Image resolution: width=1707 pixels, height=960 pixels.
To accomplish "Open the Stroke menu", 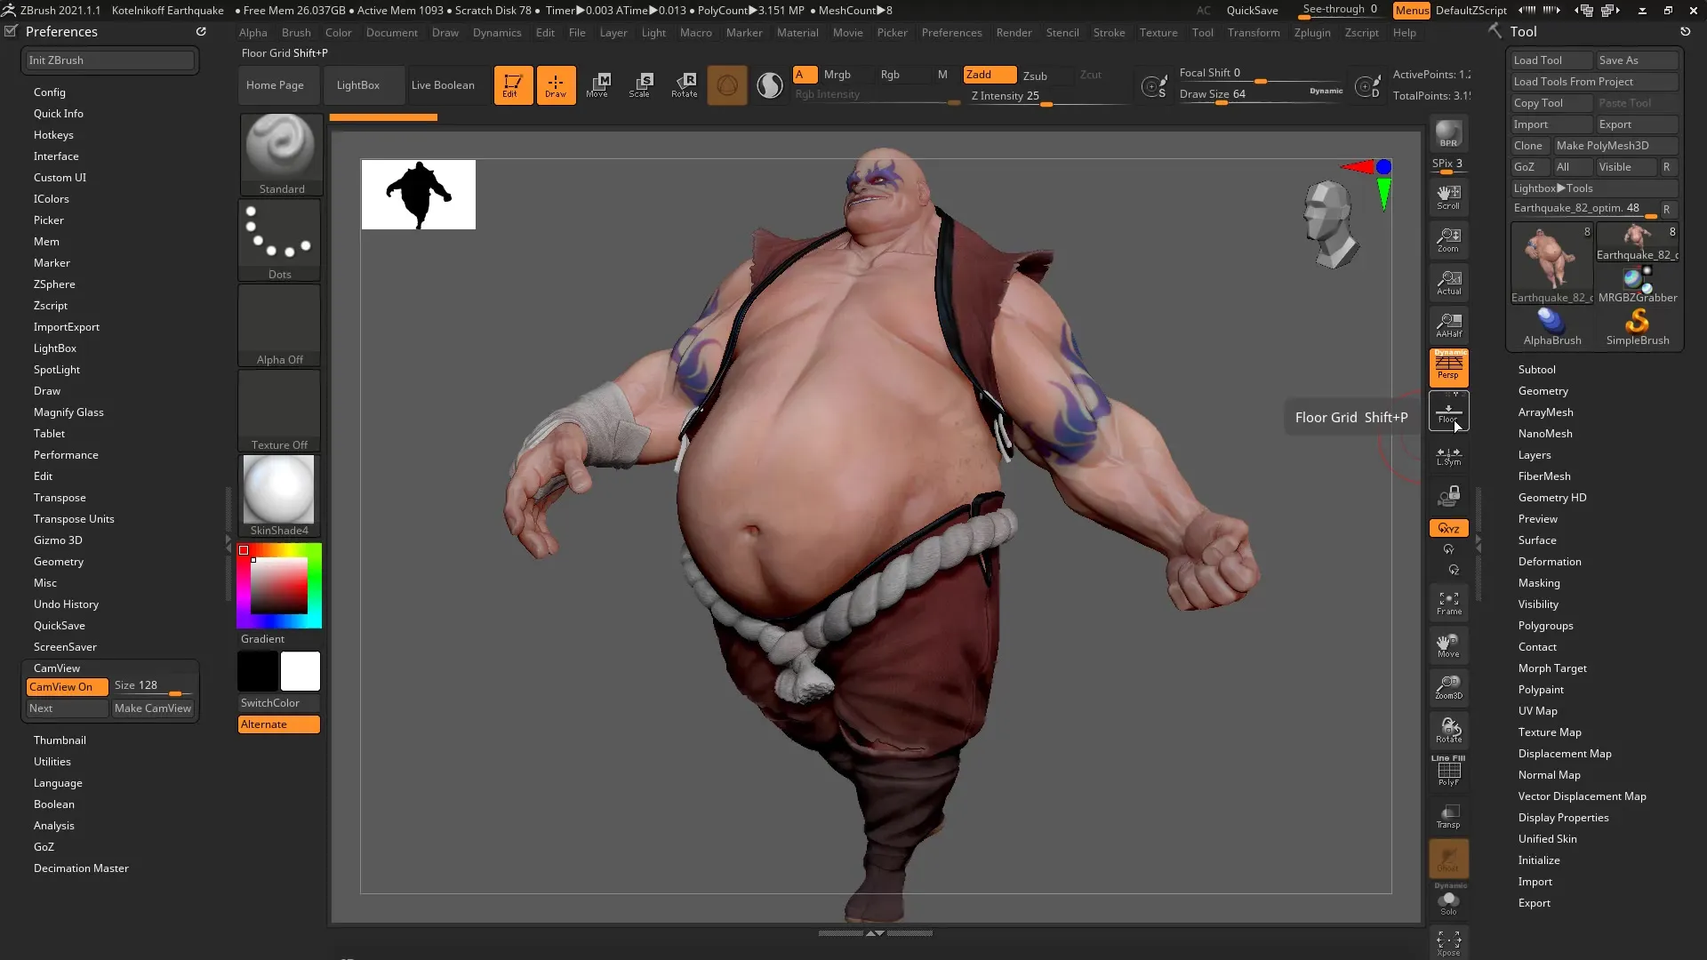I will pos(1109,33).
